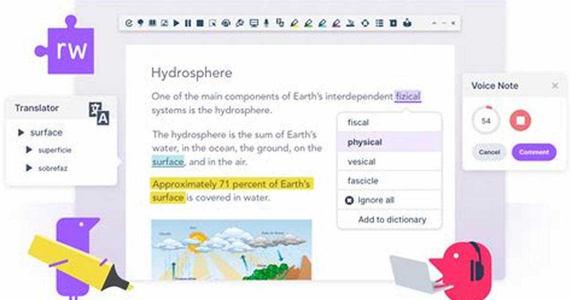
Task: Choose the suggestion vesical
Action: [390, 161]
